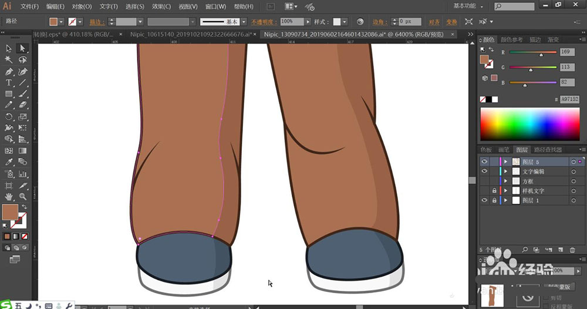This screenshot has width=587, height=309.
Task: Select the Paintbrush tool
Action: (x=22, y=94)
